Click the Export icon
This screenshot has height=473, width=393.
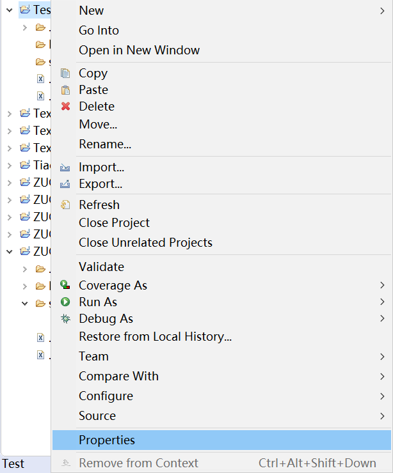(x=65, y=184)
